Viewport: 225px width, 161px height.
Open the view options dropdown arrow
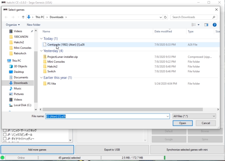[198, 25]
